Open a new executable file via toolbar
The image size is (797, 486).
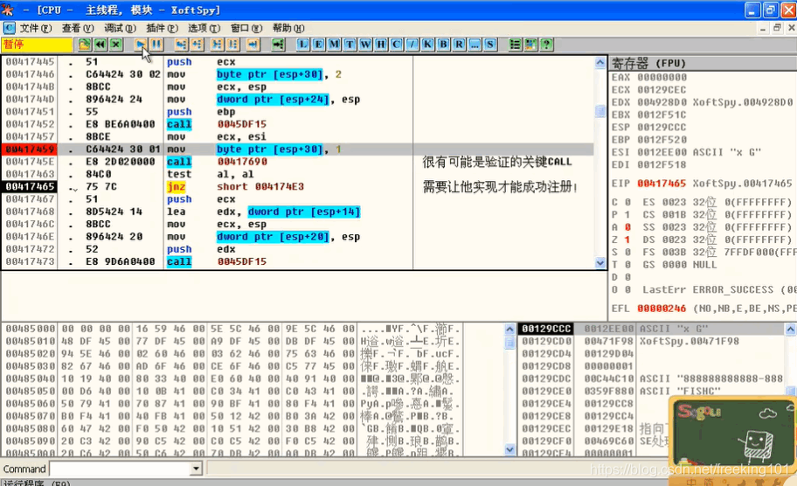pyautogui.click(x=85, y=45)
